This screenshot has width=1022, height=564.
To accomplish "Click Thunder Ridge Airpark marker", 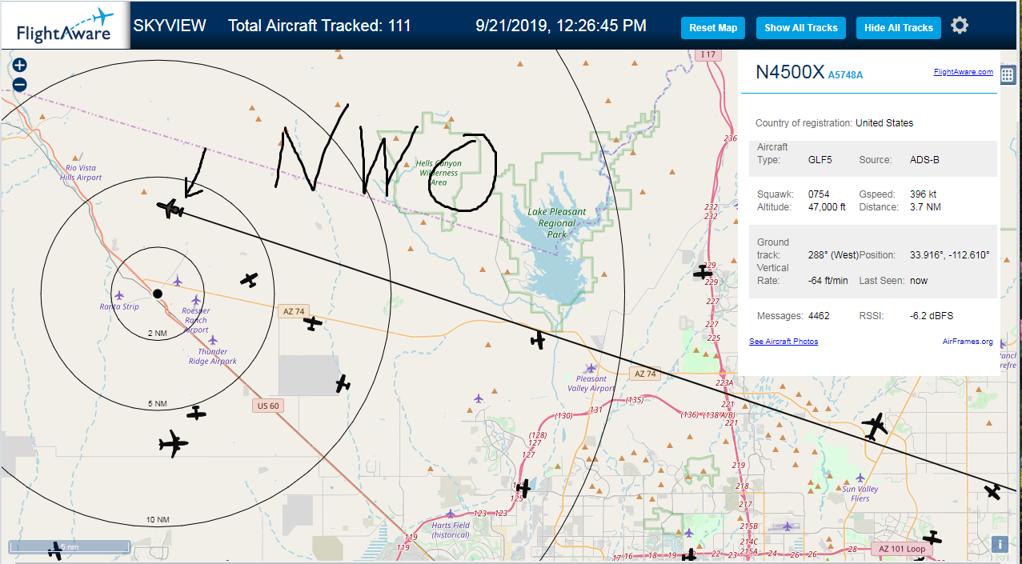I will coord(212,340).
